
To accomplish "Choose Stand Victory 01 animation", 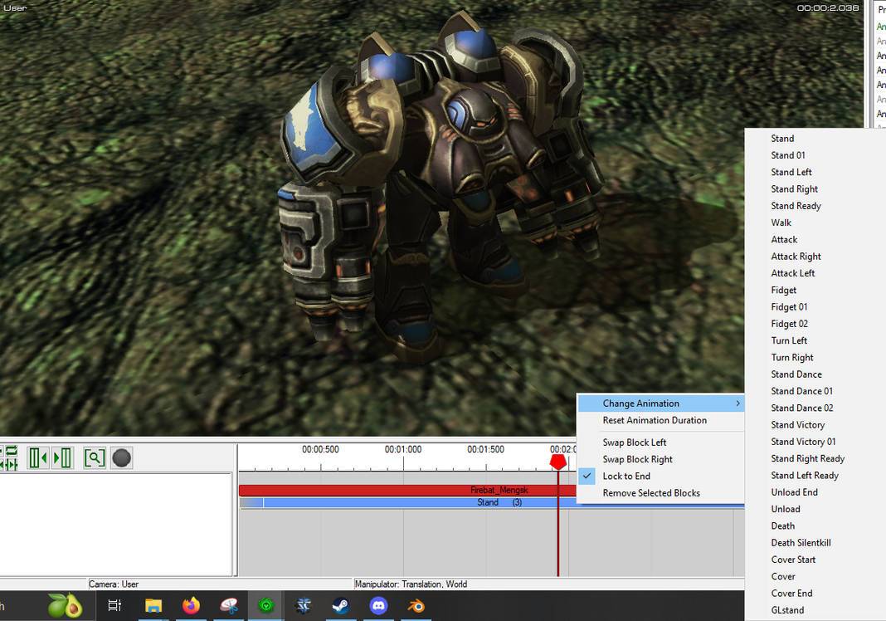I will (803, 442).
